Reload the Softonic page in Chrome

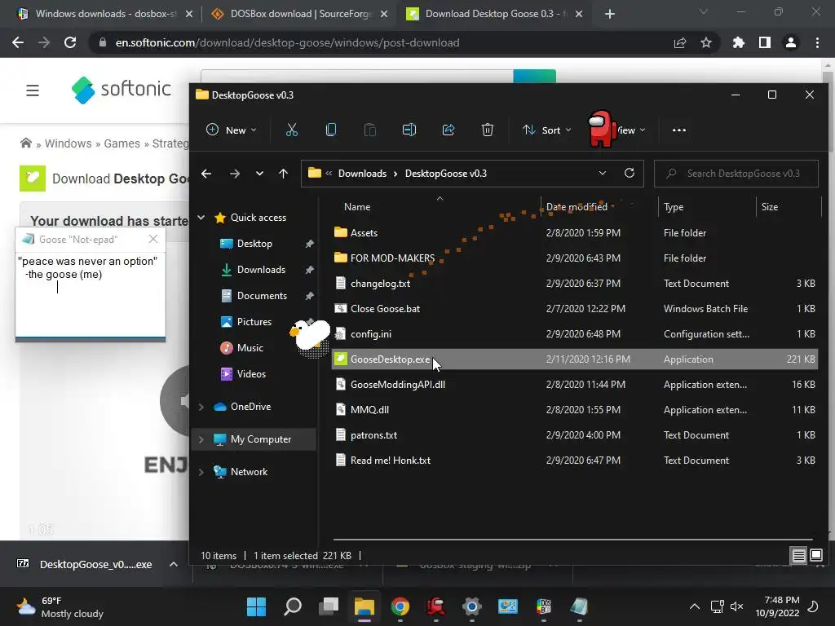point(70,42)
